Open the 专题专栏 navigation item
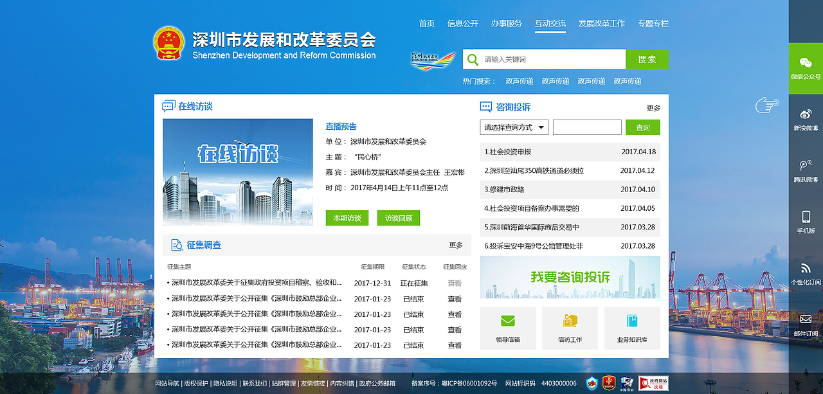 (x=653, y=23)
